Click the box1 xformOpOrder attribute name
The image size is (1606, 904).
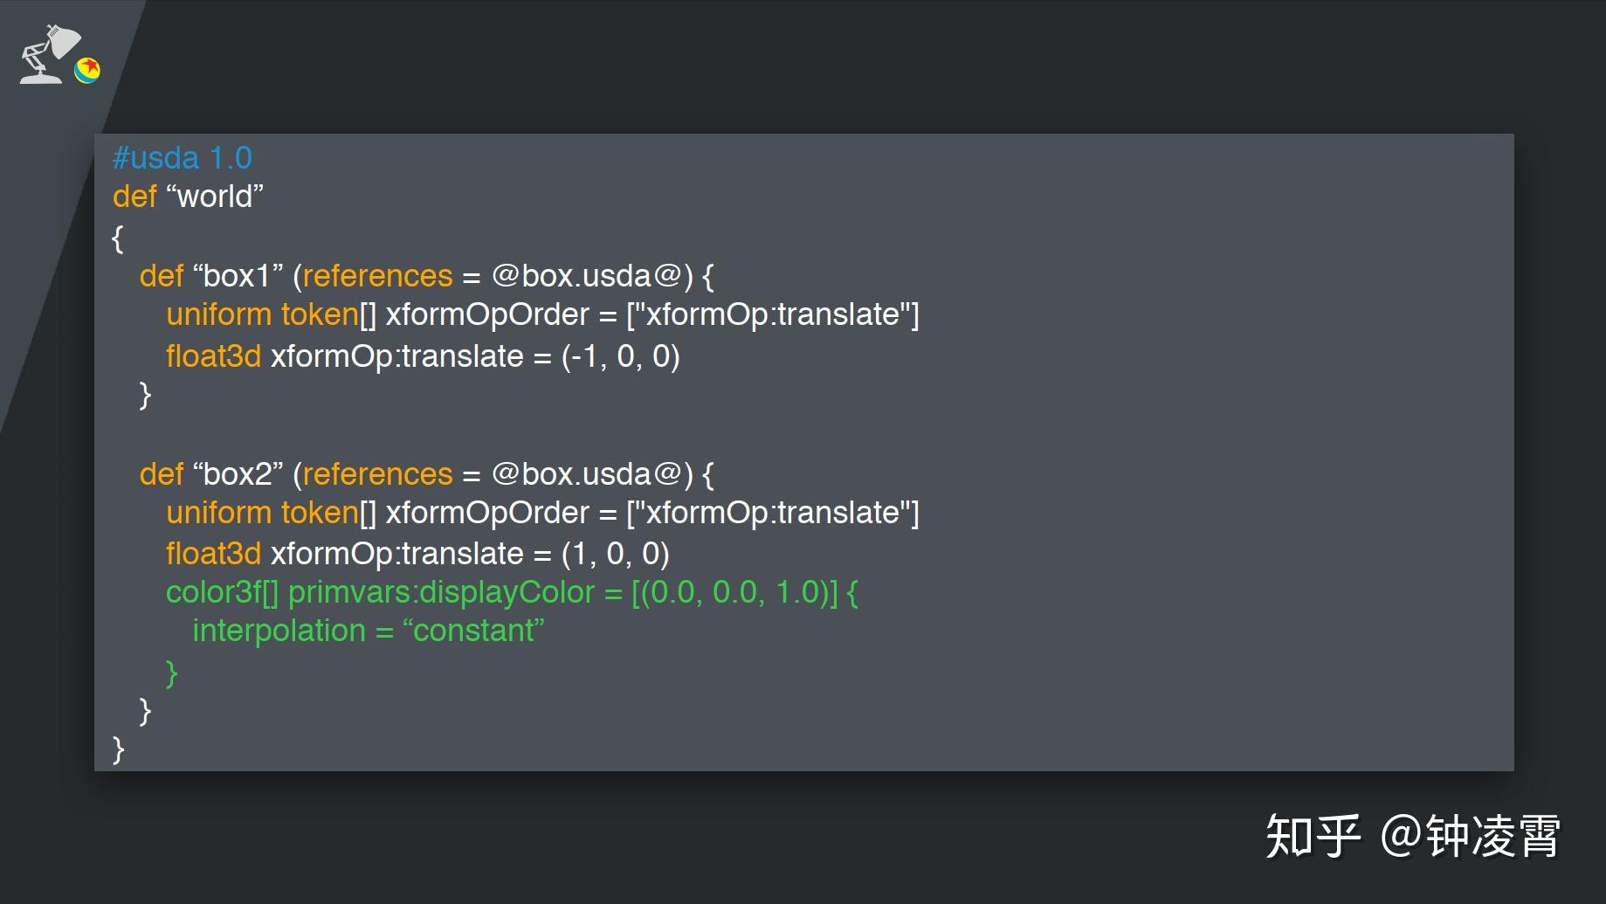[x=487, y=314]
